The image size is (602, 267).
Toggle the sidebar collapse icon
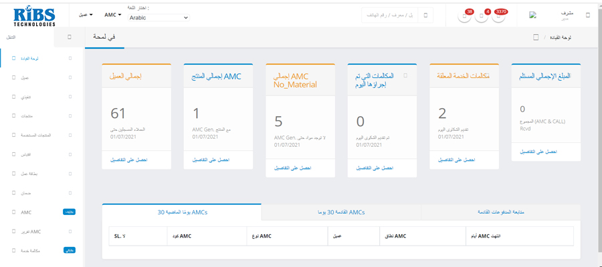click(x=70, y=37)
